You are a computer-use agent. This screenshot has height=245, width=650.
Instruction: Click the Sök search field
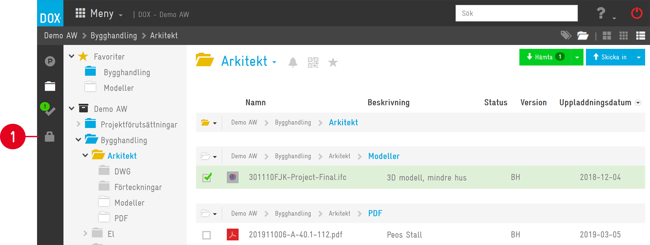(517, 13)
